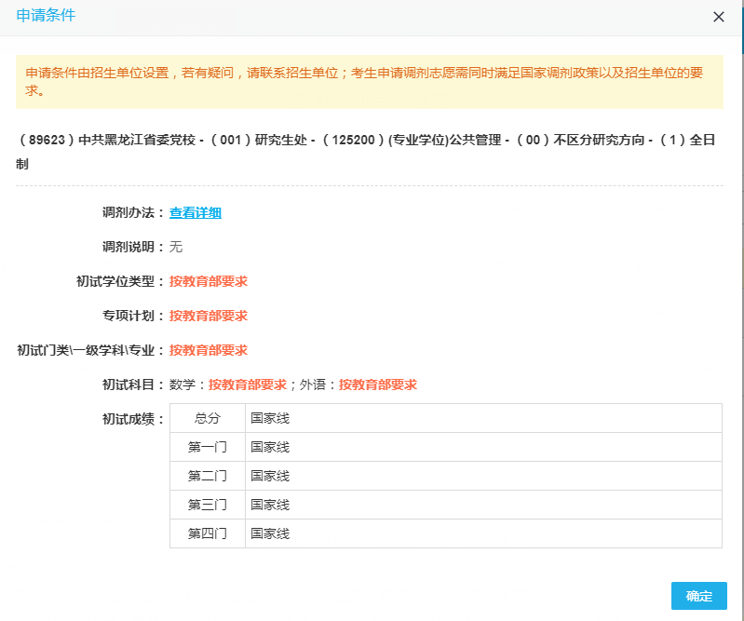Click the yellow notice banner text
This screenshot has width=744, height=621.
pos(369,81)
